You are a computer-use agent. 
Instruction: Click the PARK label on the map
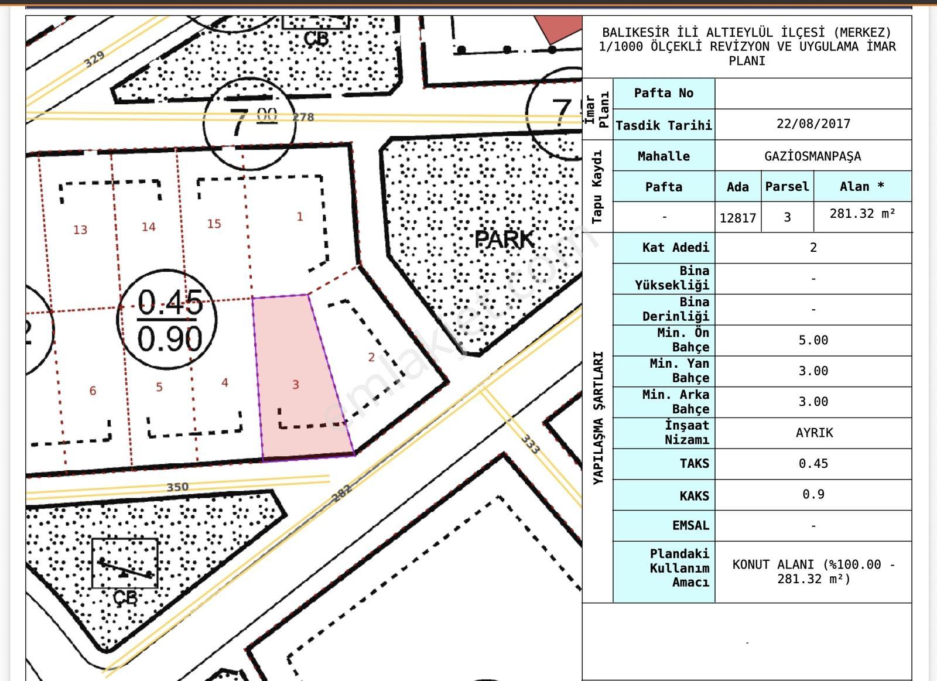[504, 239]
